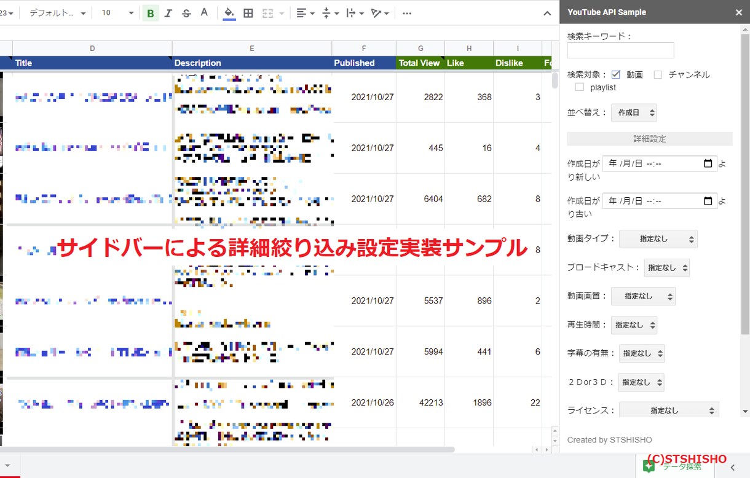Click the 'より古い' date input field
This screenshot has height=478, width=750.
[x=660, y=201]
